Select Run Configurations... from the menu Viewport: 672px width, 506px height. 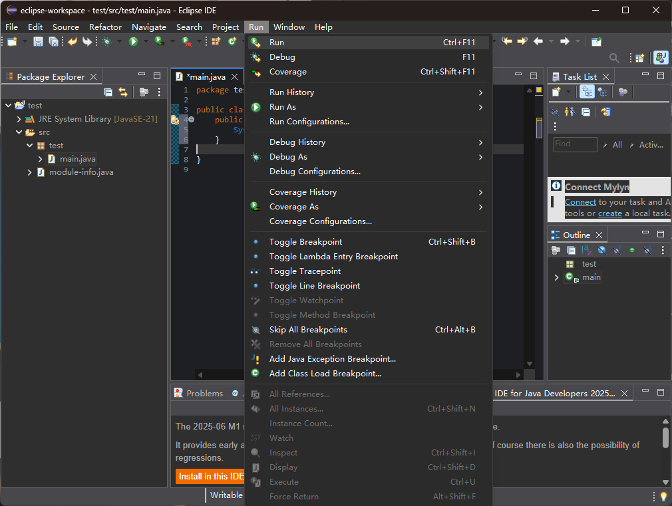point(309,122)
